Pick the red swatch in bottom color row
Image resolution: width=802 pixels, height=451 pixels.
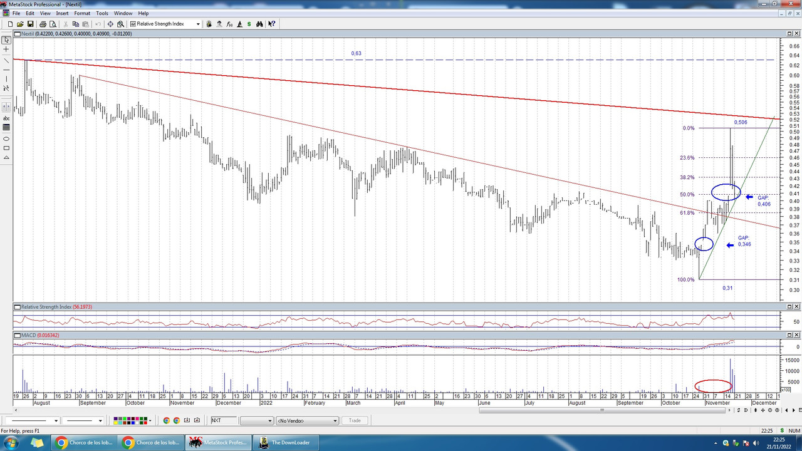point(145,422)
